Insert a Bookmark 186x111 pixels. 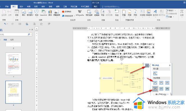(102, 13)
